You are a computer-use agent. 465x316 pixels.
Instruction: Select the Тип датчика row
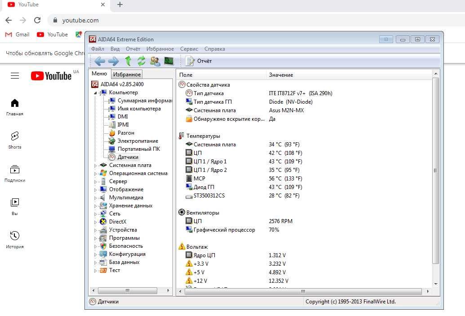click(x=304, y=93)
